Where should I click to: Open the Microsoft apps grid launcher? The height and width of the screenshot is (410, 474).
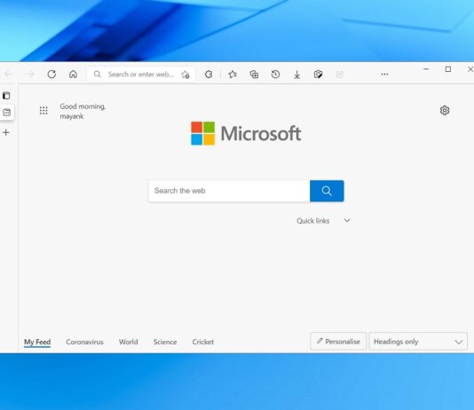pos(43,111)
